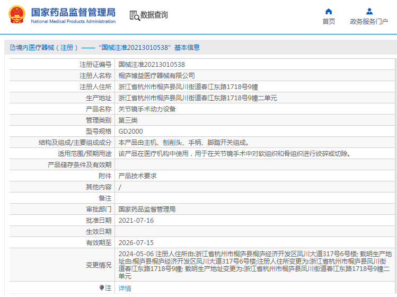Image resolution: width=397 pixels, height=297 pixels.
Task: Click the lightbulb icon beside 注
Action: 102,287
